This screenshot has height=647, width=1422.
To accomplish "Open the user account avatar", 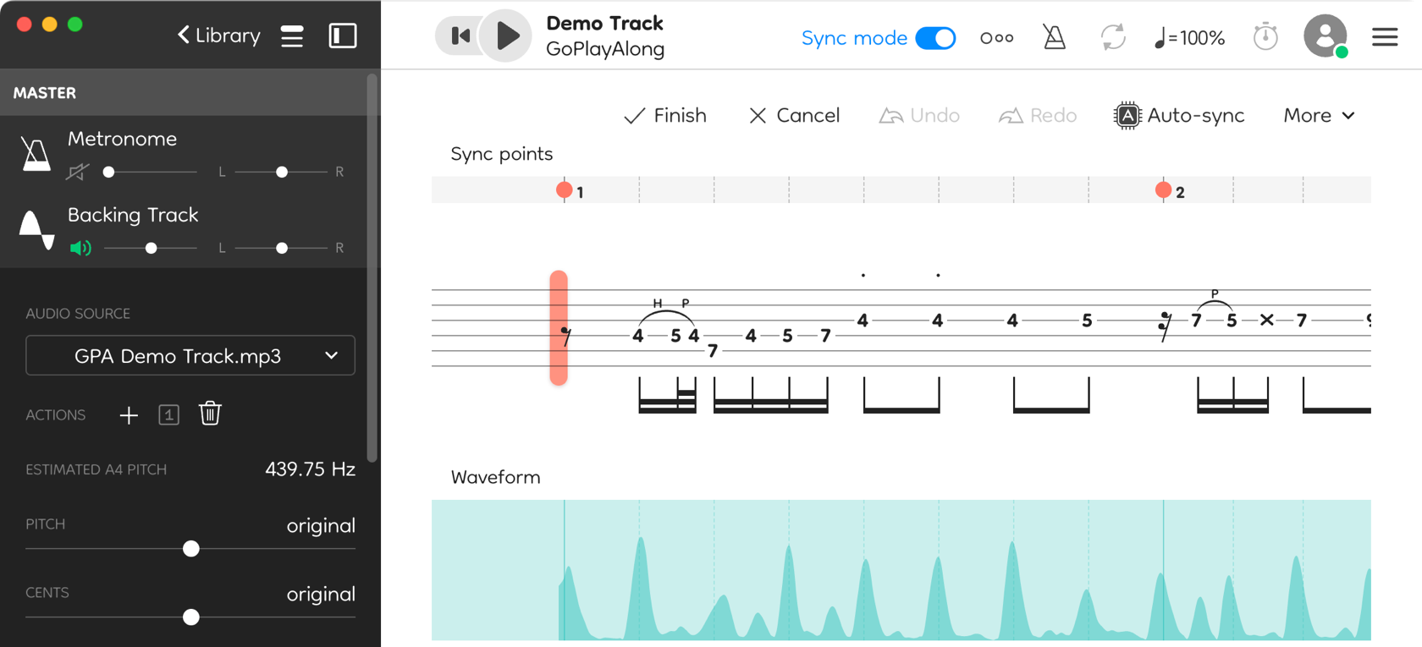I will [x=1325, y=36].
